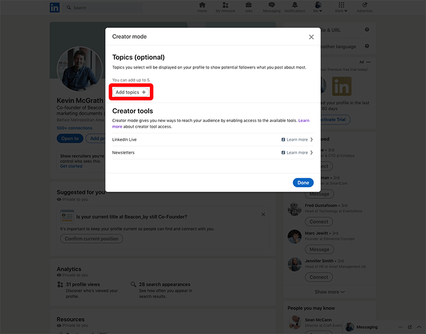Click the Marc Jewitt name link

pos(316,233)
